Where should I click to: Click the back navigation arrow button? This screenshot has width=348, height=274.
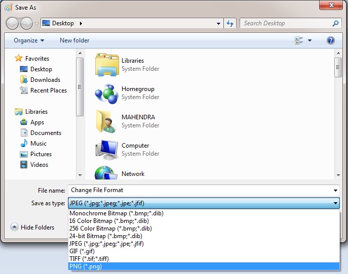click(x=12, y=23)
